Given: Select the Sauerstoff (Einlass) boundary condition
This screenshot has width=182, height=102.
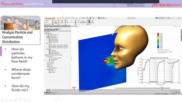Looking at the screenshot, I should (x=53, y=39).
